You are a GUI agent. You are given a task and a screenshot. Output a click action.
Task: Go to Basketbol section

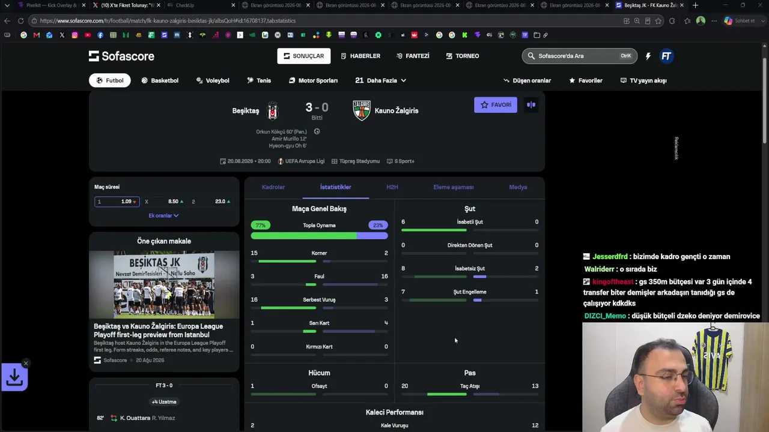click(160, 80)
